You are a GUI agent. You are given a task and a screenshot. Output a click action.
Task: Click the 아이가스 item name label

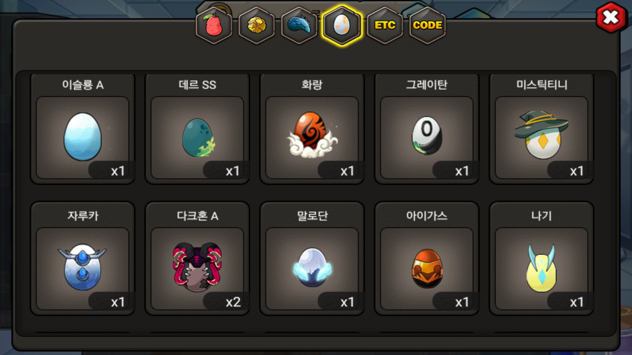(x=427, y=216)
